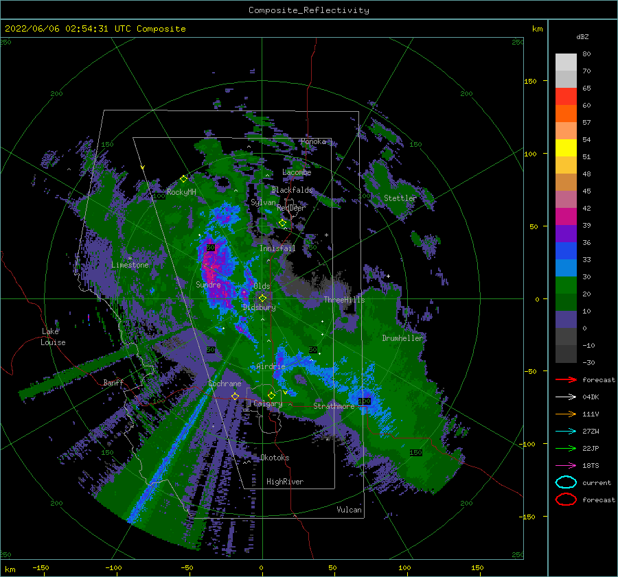Click the green 22JP arrow legend icon
Image resolution: width=618 pixels, height=577 pixels.
coord(566,448)
